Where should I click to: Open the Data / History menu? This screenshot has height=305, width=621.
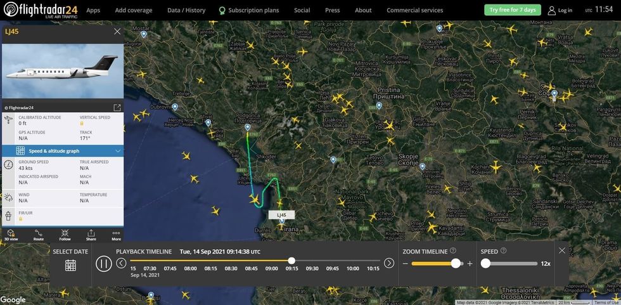pyautogui.click(x=186, y=10)
